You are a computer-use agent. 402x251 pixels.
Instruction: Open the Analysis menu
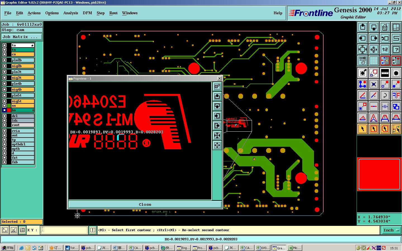coord(71,13)
